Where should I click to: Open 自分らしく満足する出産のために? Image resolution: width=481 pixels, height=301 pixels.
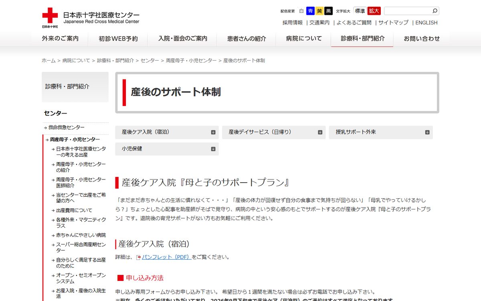click(x=81, y=263)
